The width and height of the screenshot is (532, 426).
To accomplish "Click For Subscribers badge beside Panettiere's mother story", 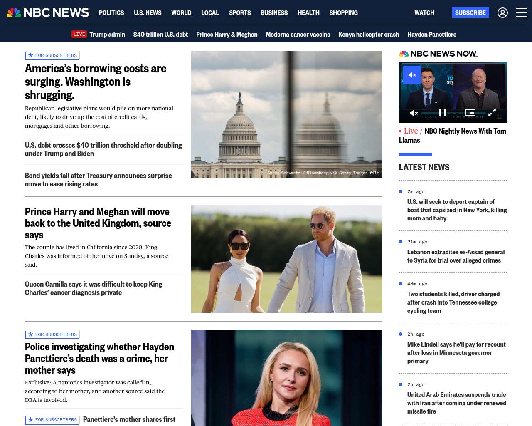I will [x=52, y=420].
